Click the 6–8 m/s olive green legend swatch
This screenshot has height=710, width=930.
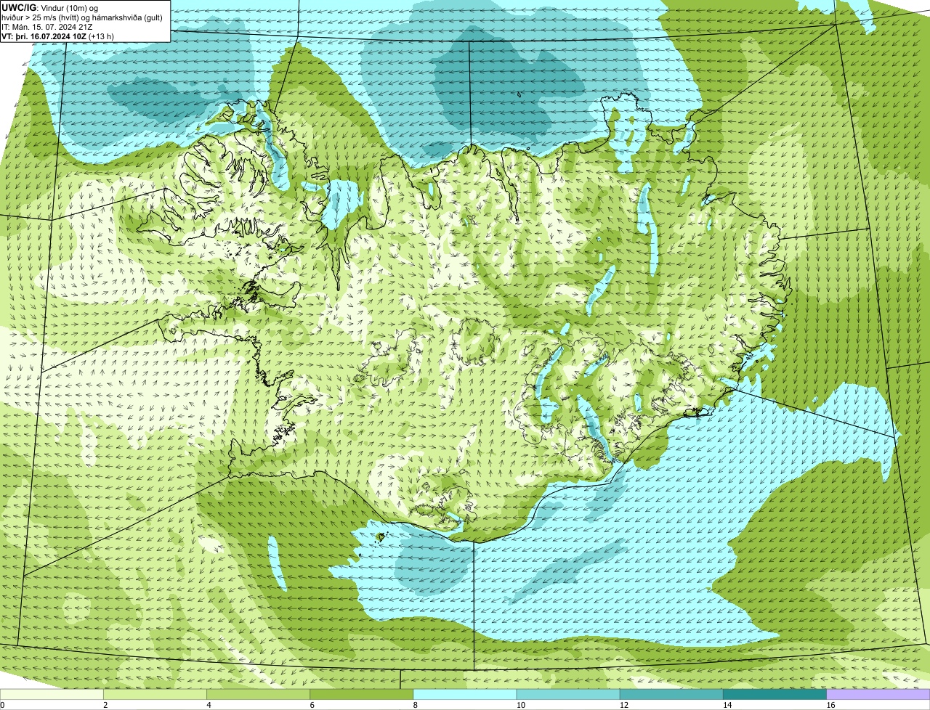[x=362, y=694]
